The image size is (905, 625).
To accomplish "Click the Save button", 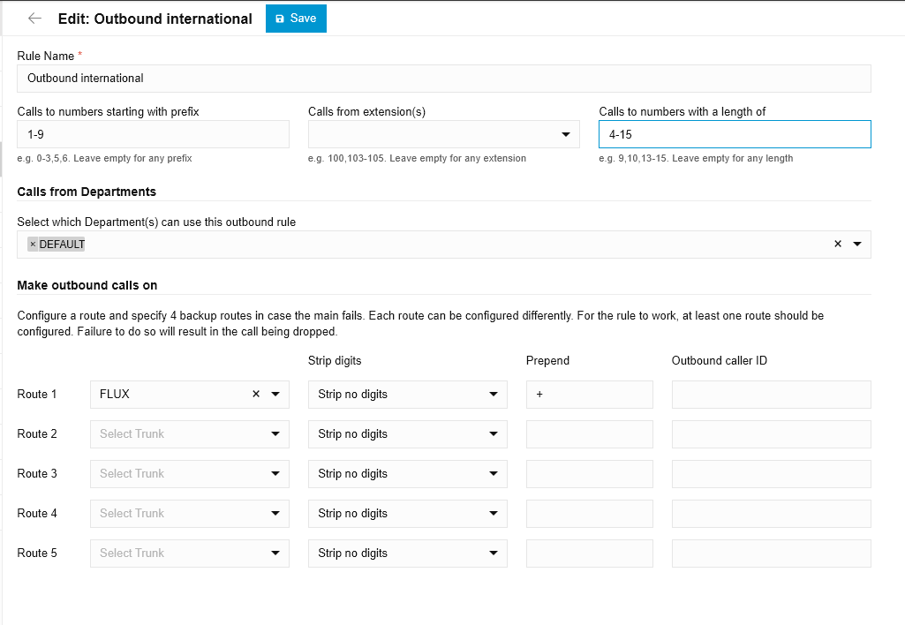I will click(296, 19).
